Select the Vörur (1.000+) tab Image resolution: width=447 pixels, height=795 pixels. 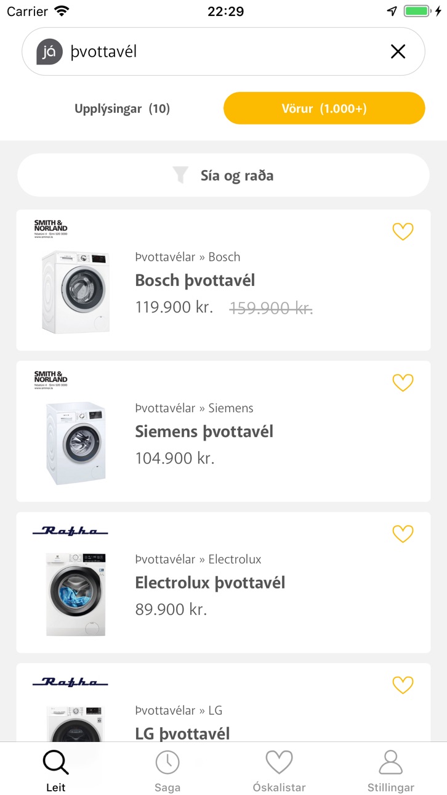coord(324,108)
